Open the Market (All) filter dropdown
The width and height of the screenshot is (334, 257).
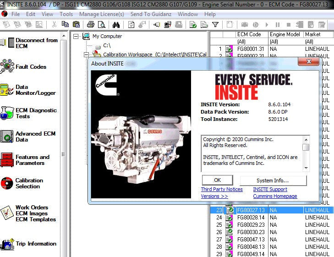tap(318, 42)
